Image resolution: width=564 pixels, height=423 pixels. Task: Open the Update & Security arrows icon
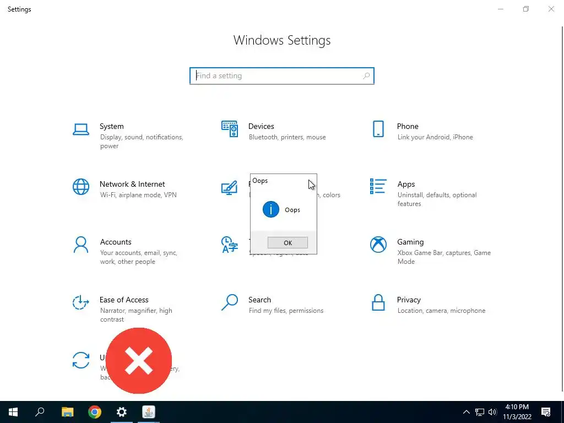coord(81,360)
